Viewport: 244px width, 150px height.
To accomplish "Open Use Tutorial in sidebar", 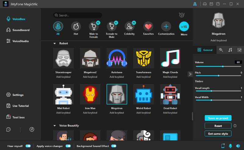I will point(18,106).
